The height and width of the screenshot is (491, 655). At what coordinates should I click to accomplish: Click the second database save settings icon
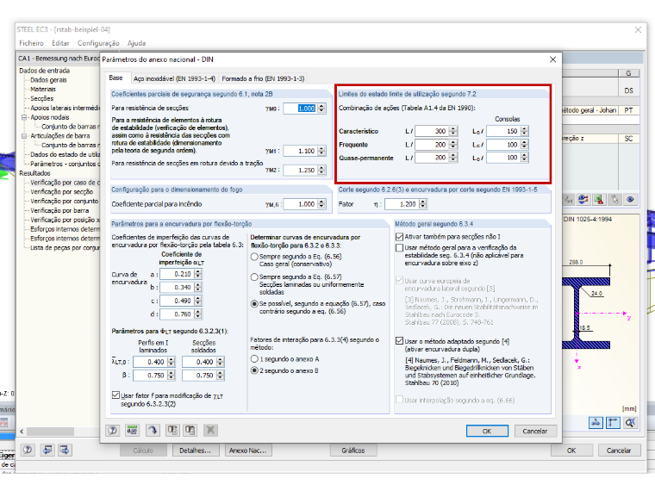coord(190,430)
